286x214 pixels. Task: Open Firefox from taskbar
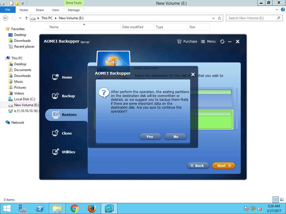(92, 208)
